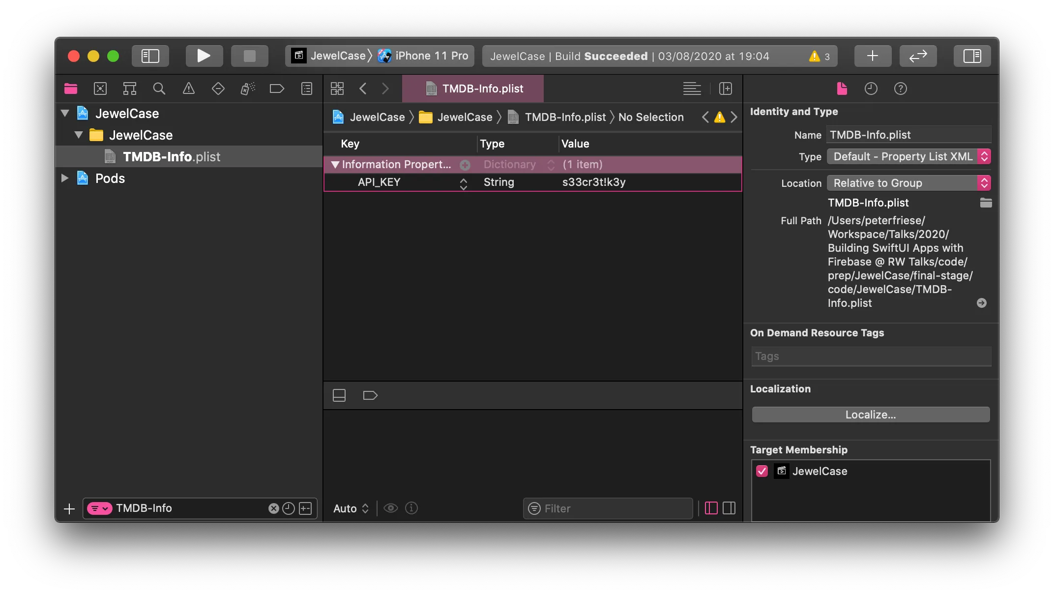
Task: Select the TMDB-Info.plist editor tab
Action: coord(473,89)
